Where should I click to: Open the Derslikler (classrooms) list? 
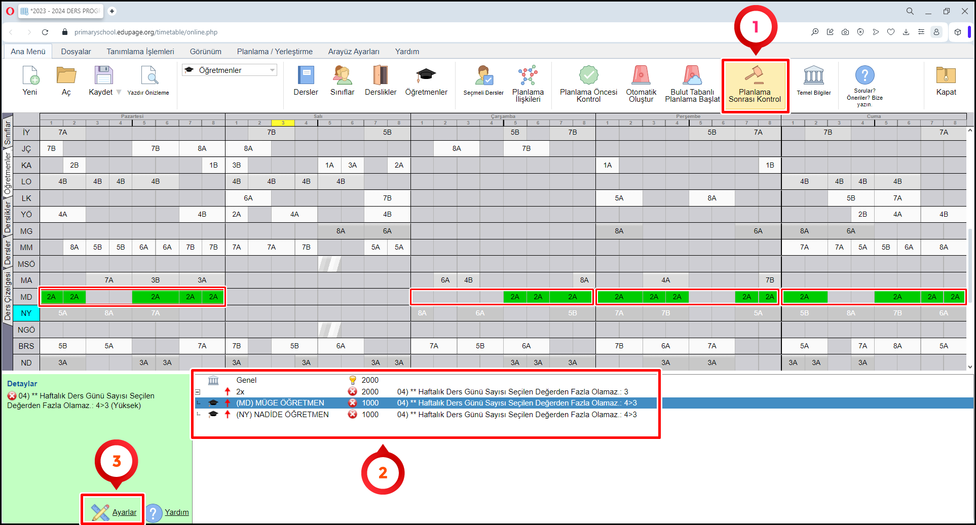pyautogui.click(x=381, y=80)
